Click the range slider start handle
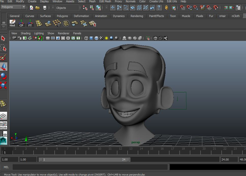This screenshot has width=246, height=176. (41, 159)
